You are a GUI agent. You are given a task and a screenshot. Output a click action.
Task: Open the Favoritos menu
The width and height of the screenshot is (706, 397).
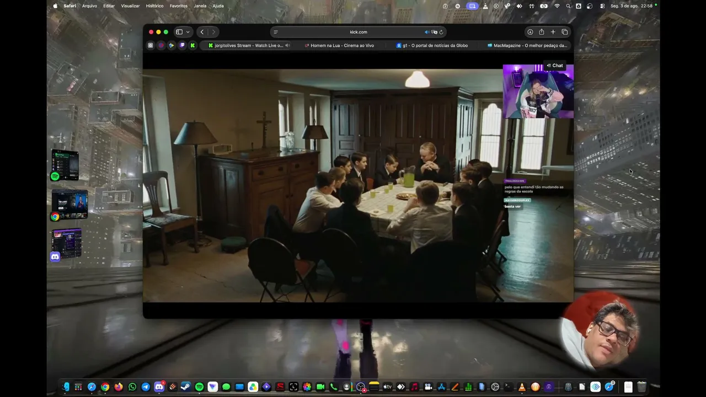click(x=179, y=6)
